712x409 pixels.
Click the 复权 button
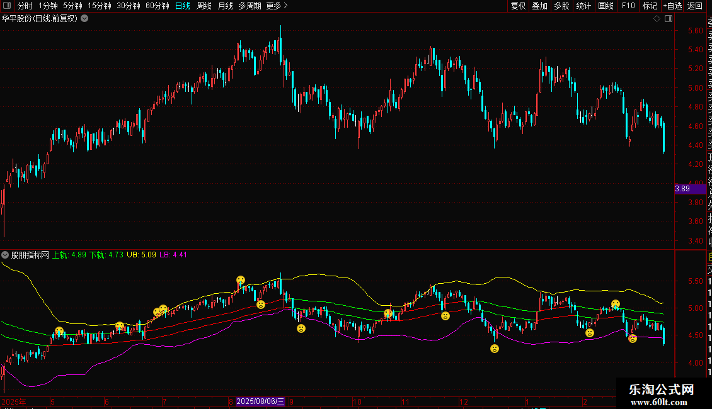pos(518,6)
